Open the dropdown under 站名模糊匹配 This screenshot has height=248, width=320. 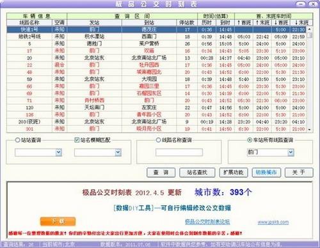(118, 152)
